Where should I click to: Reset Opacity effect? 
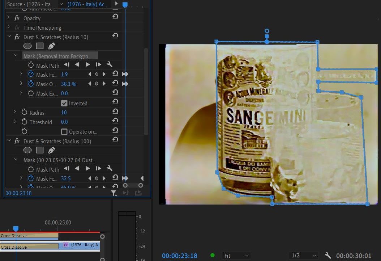[115, 17]
